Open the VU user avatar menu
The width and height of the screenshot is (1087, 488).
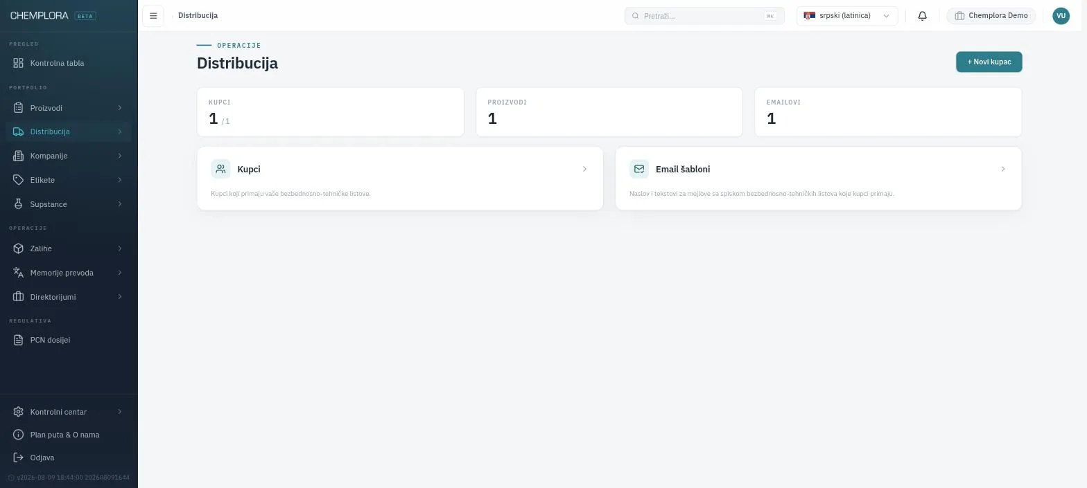(x=1061, y=16)
